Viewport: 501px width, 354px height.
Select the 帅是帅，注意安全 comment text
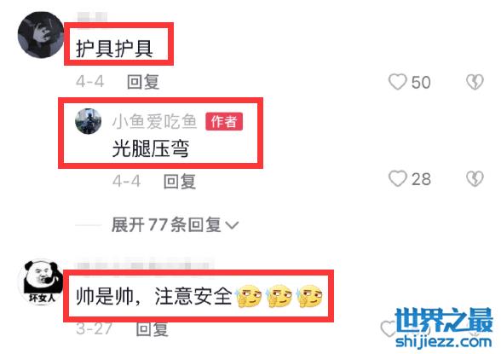pyautogui.click(x=153, y=296)
